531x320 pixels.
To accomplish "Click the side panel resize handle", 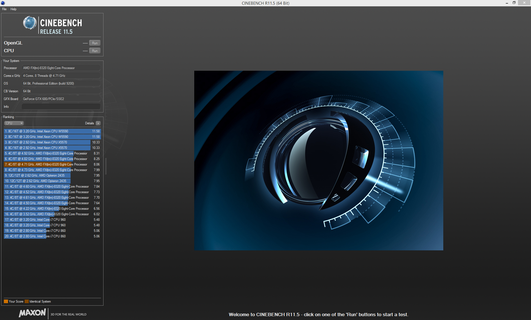I will pos(106,166).
